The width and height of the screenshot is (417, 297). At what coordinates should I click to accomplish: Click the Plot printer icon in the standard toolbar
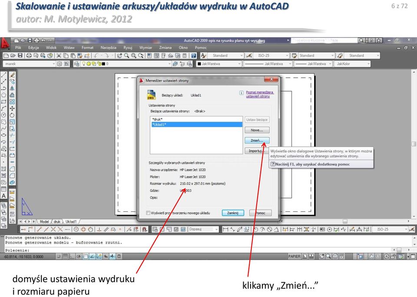pos(29,56)
